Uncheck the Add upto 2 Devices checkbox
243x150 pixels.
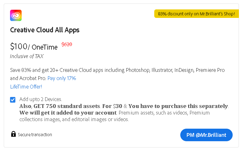(13, 100)
